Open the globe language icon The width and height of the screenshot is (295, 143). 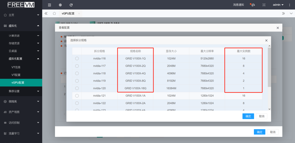[x=60, y=5]
